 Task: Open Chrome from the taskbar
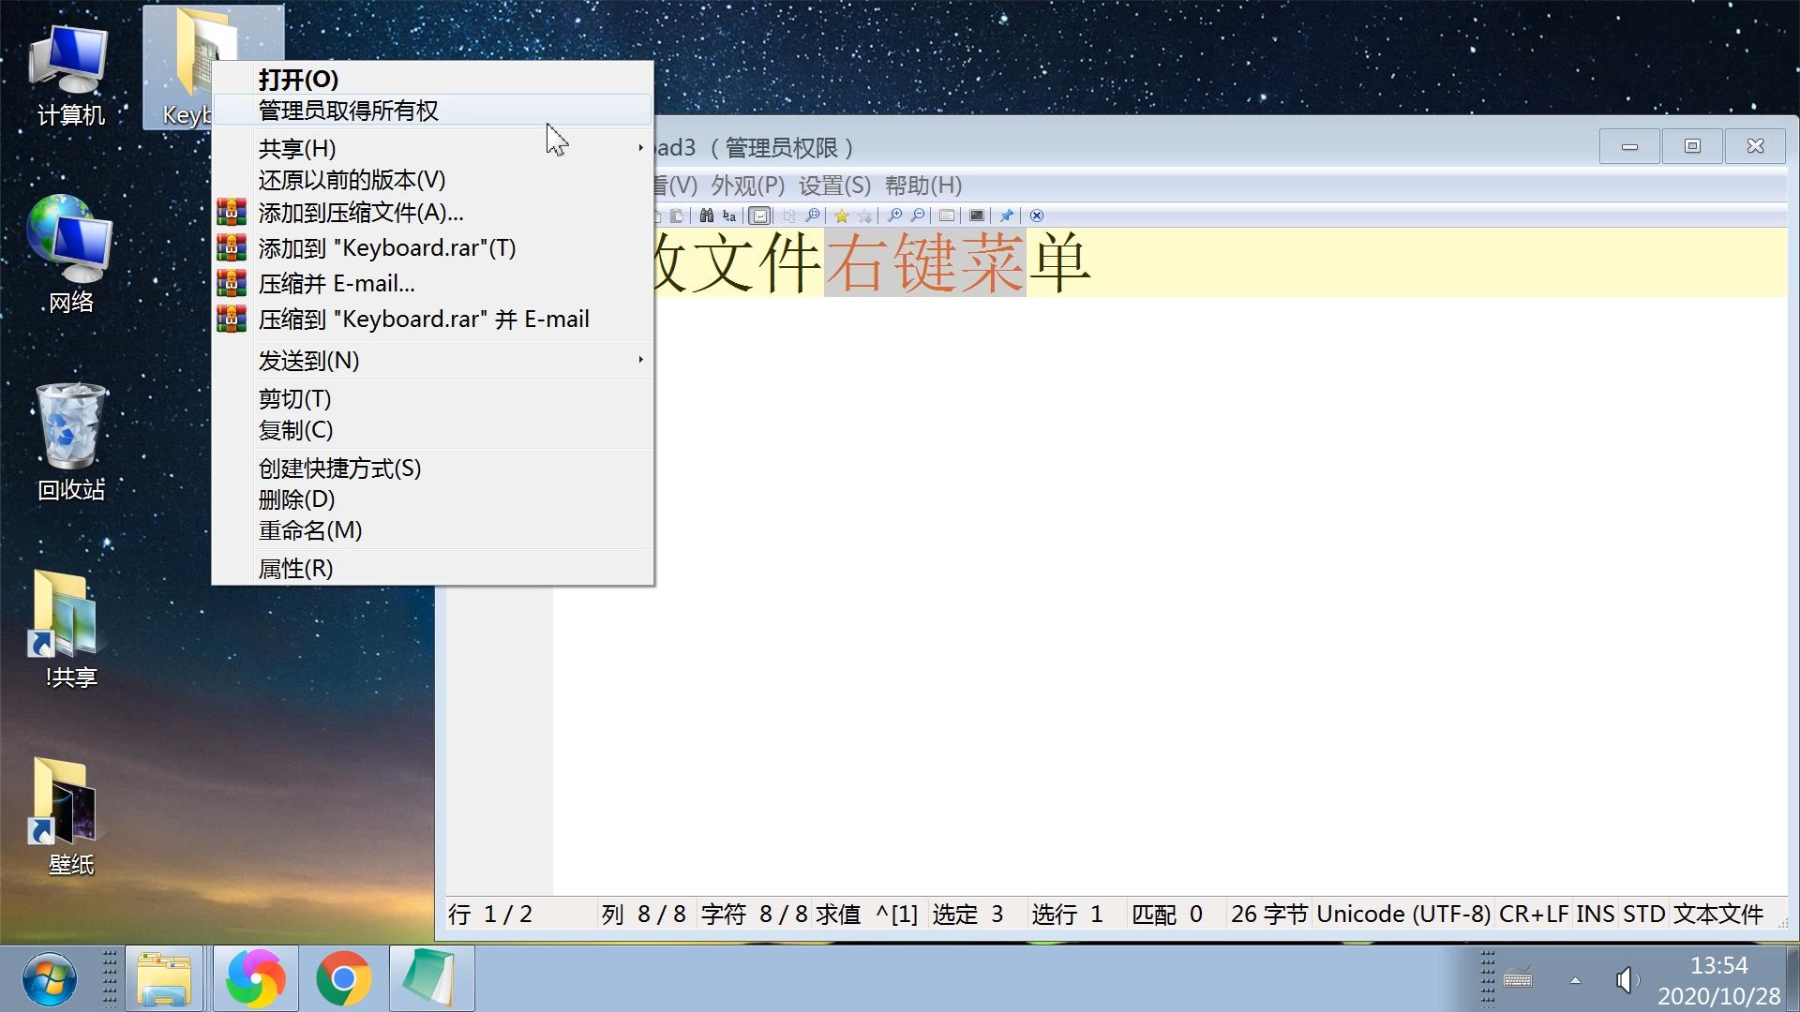[343, 978]
